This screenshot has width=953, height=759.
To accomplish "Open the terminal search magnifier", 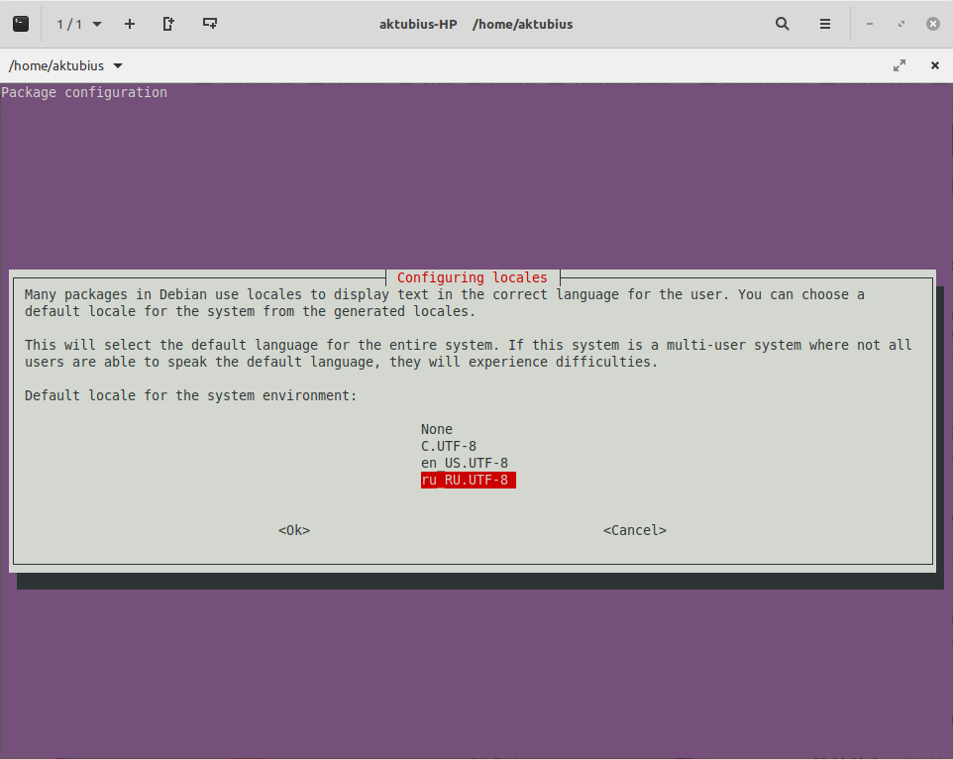I will click(x=783, y=24).
